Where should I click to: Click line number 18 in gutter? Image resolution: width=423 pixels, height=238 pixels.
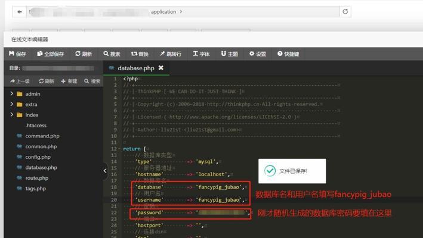(114, 187)
